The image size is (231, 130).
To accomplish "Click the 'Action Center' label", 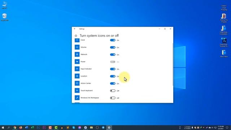I will 86,83.
